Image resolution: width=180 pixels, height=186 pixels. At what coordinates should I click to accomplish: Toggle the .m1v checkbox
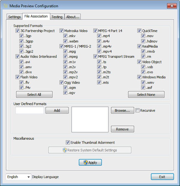[65, 62]
